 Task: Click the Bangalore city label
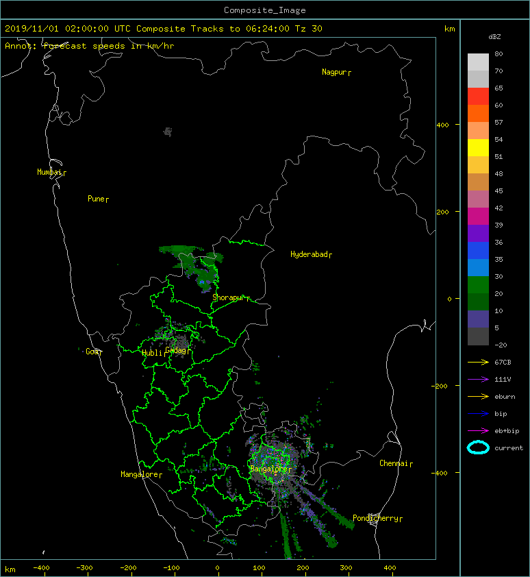pos(269,469)
